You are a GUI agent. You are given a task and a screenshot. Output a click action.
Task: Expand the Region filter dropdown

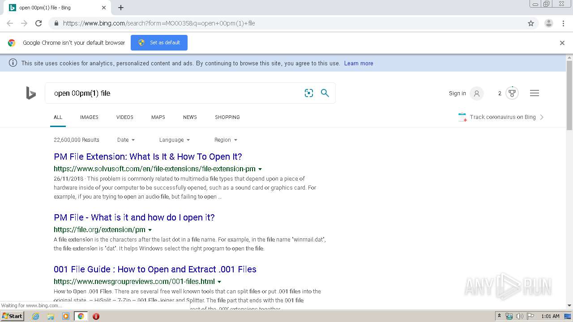pyautogui.click(x=226, y=140)
